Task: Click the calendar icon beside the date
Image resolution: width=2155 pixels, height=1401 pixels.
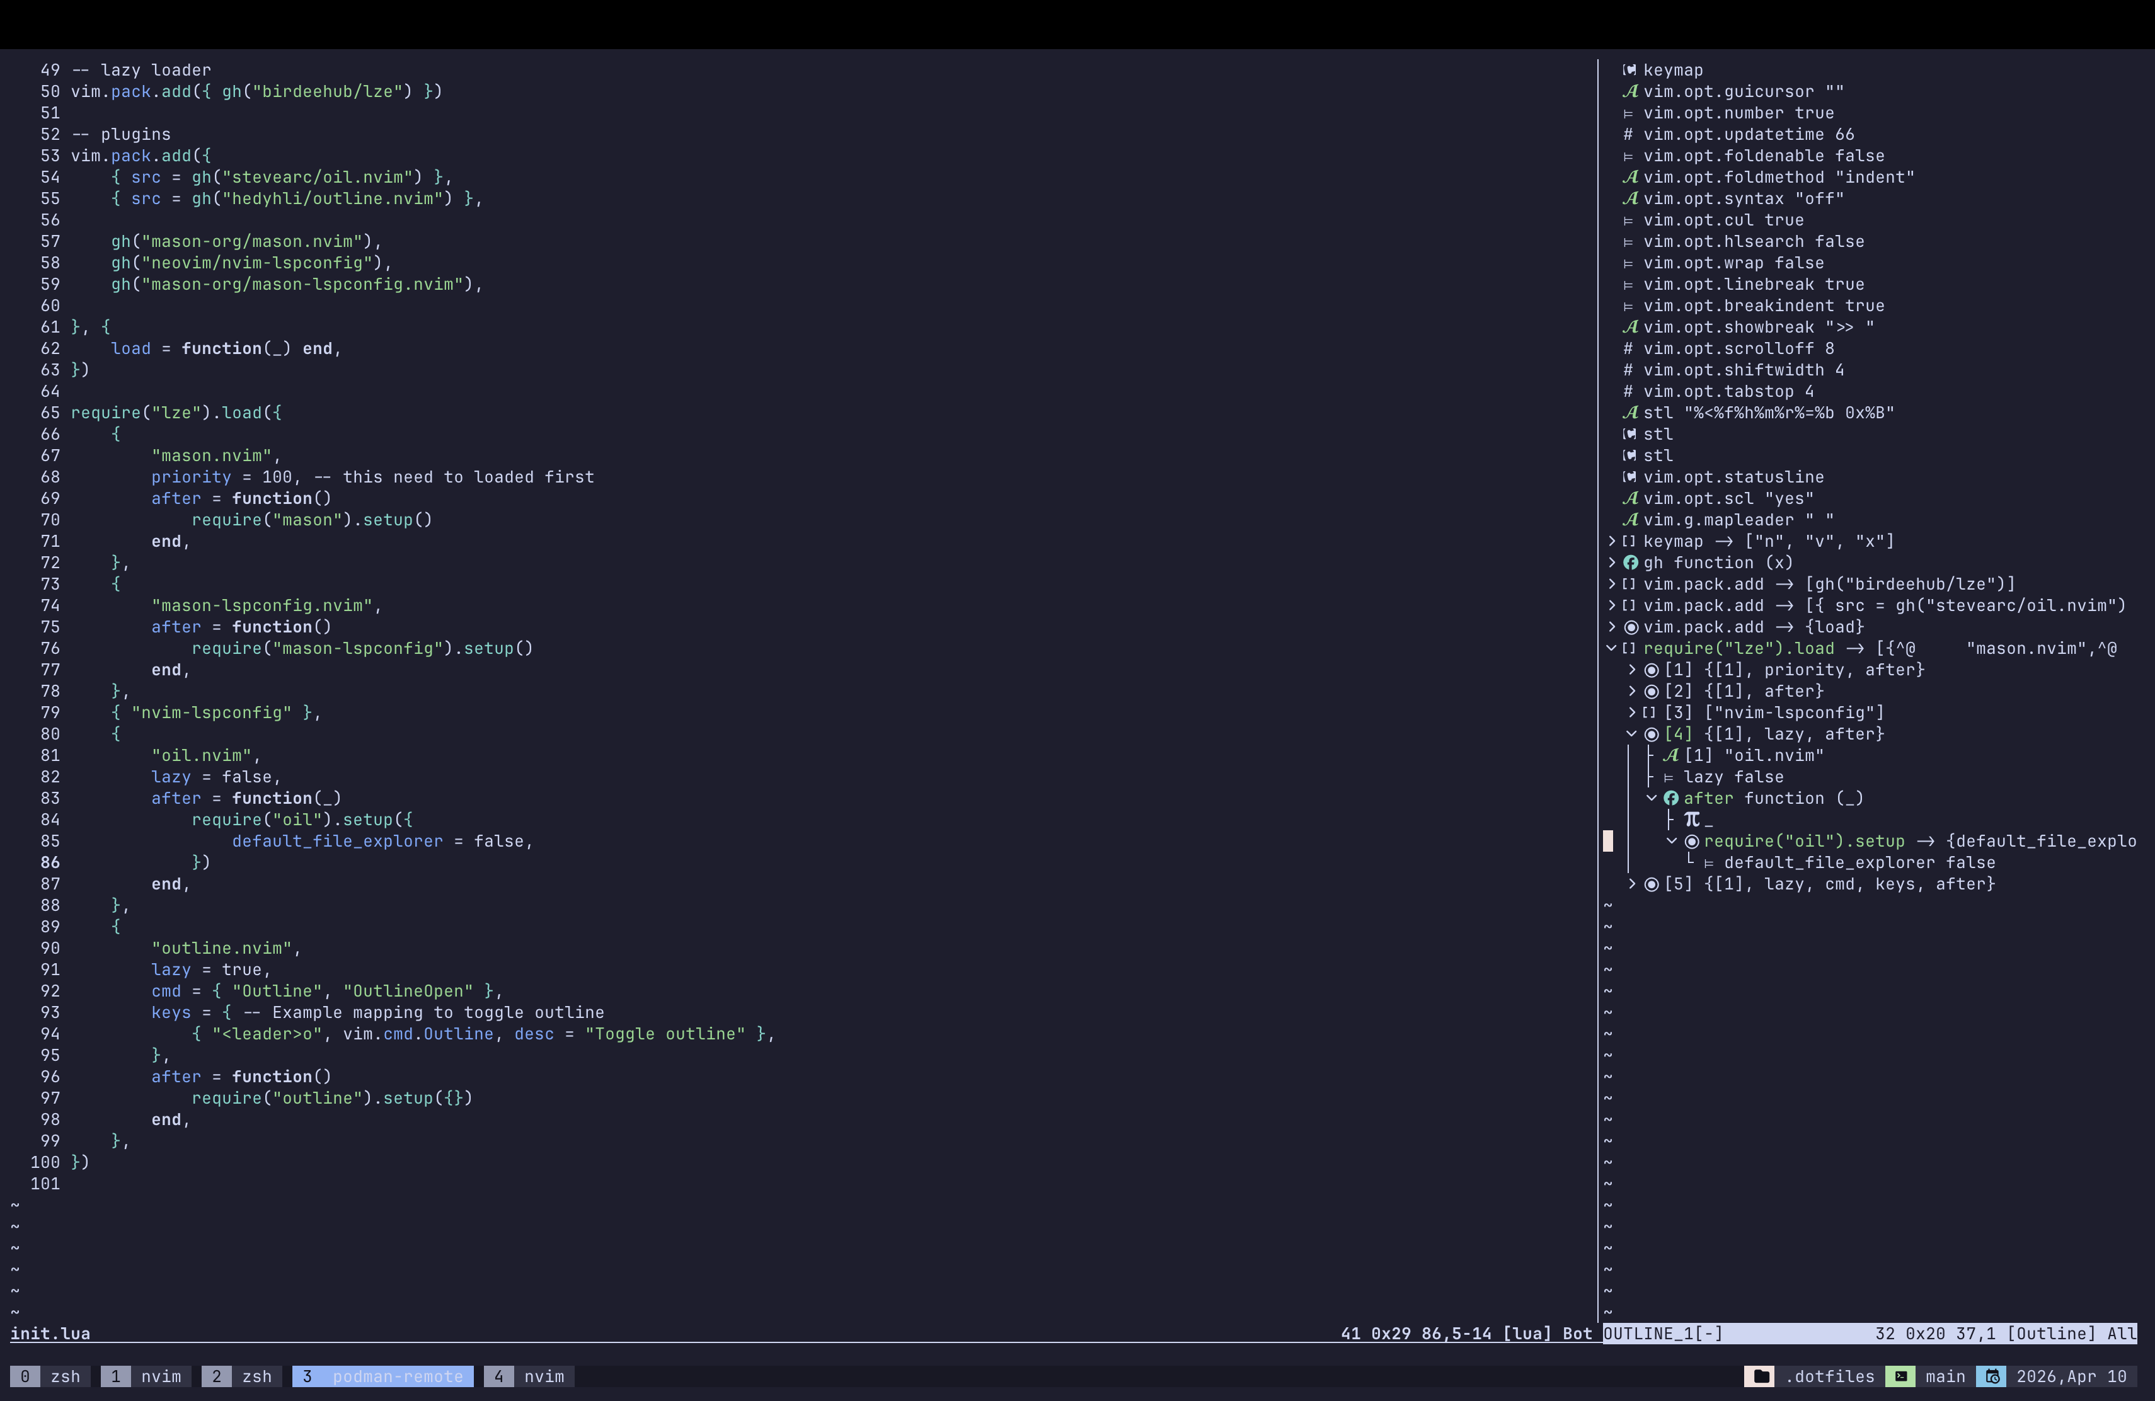Action: (1991, 1376)
